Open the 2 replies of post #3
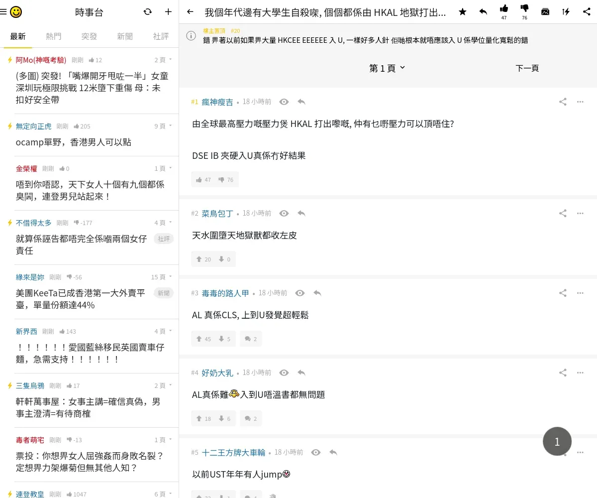Image resolution: width=597 pixels, height=498 pixels. pos(251,339)
